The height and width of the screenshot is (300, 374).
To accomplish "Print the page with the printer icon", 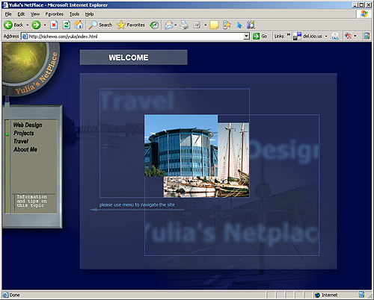I will tap(184, 25).
